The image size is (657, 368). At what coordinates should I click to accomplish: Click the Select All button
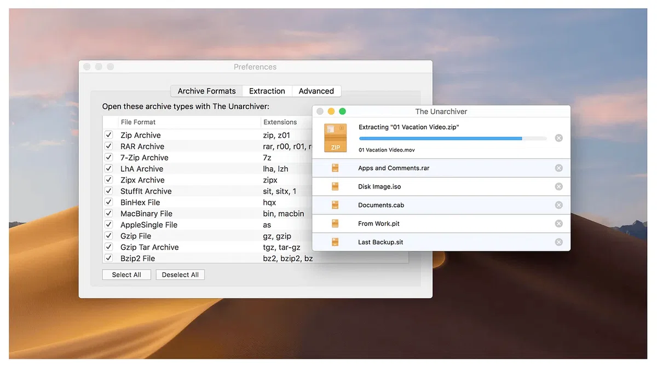(x=126, y=274)
